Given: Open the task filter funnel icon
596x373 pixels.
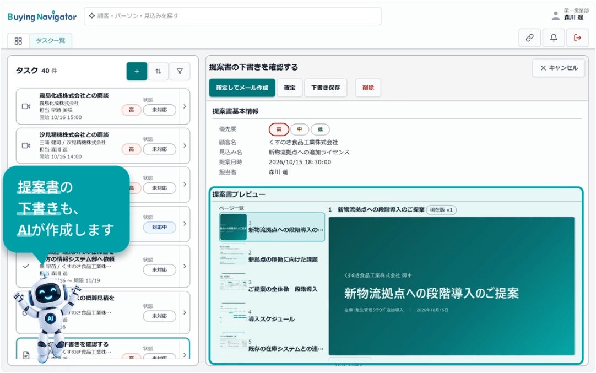Looking at the screenshot, I should [x=180, y=71].
